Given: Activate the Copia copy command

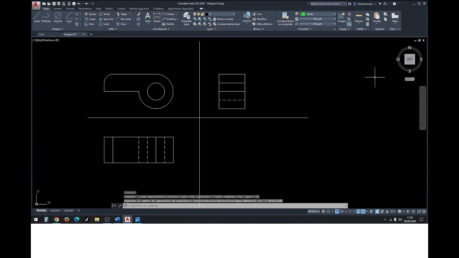Looking at the screenshot, I should tap(90, 19).
